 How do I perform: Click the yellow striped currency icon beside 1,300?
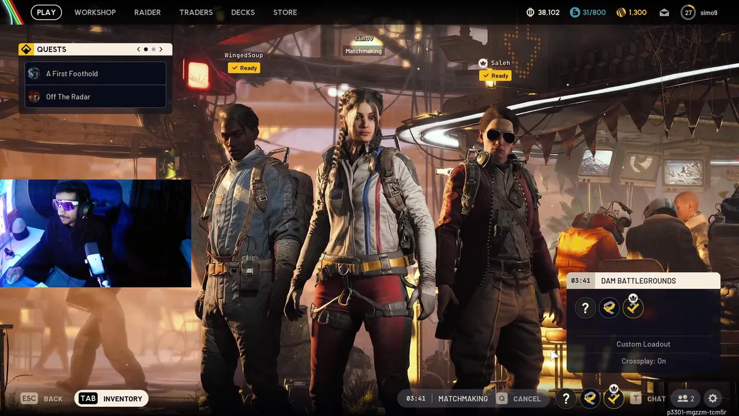coord(621,12)
